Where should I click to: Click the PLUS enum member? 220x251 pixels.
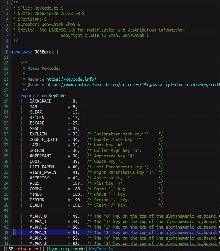pos(34,183)
